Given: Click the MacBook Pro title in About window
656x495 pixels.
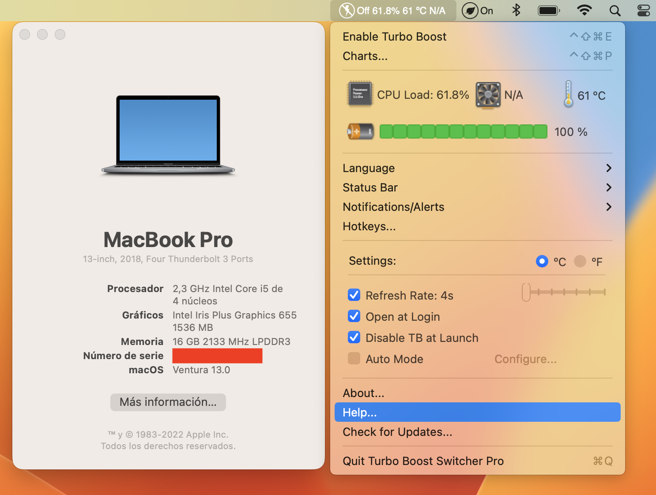Looking at the screenshot, I should point(168,240).
